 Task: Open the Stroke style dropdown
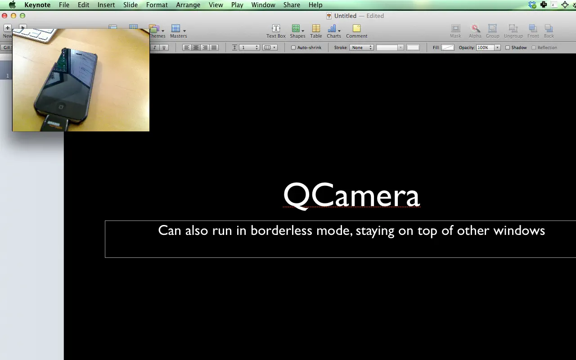point(362,47)
